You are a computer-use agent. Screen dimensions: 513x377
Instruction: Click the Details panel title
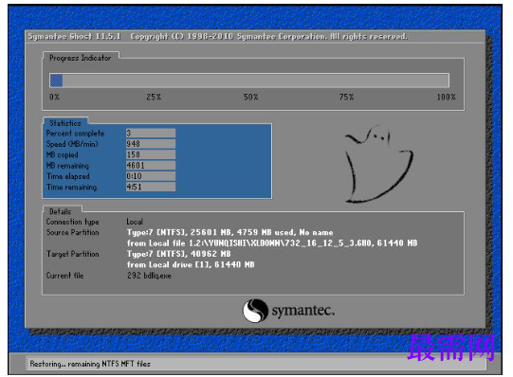pyautogui.click(x=60, y=211)
